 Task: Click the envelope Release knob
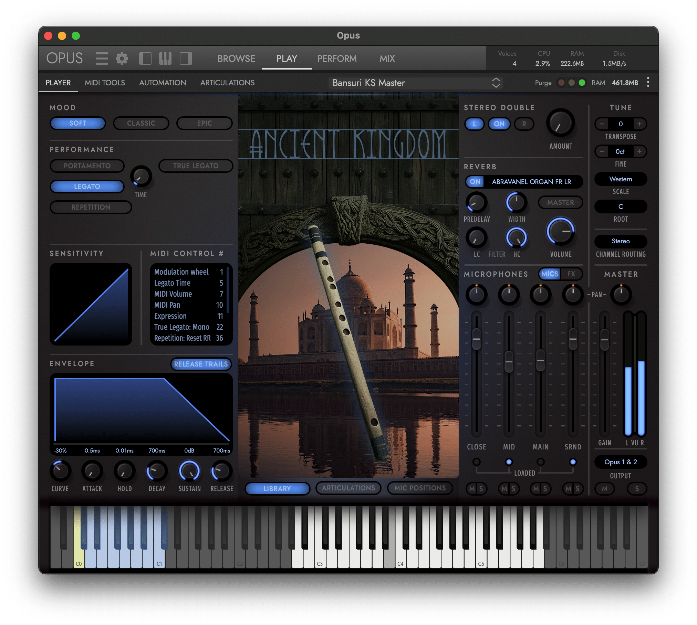tap(221, 471)
